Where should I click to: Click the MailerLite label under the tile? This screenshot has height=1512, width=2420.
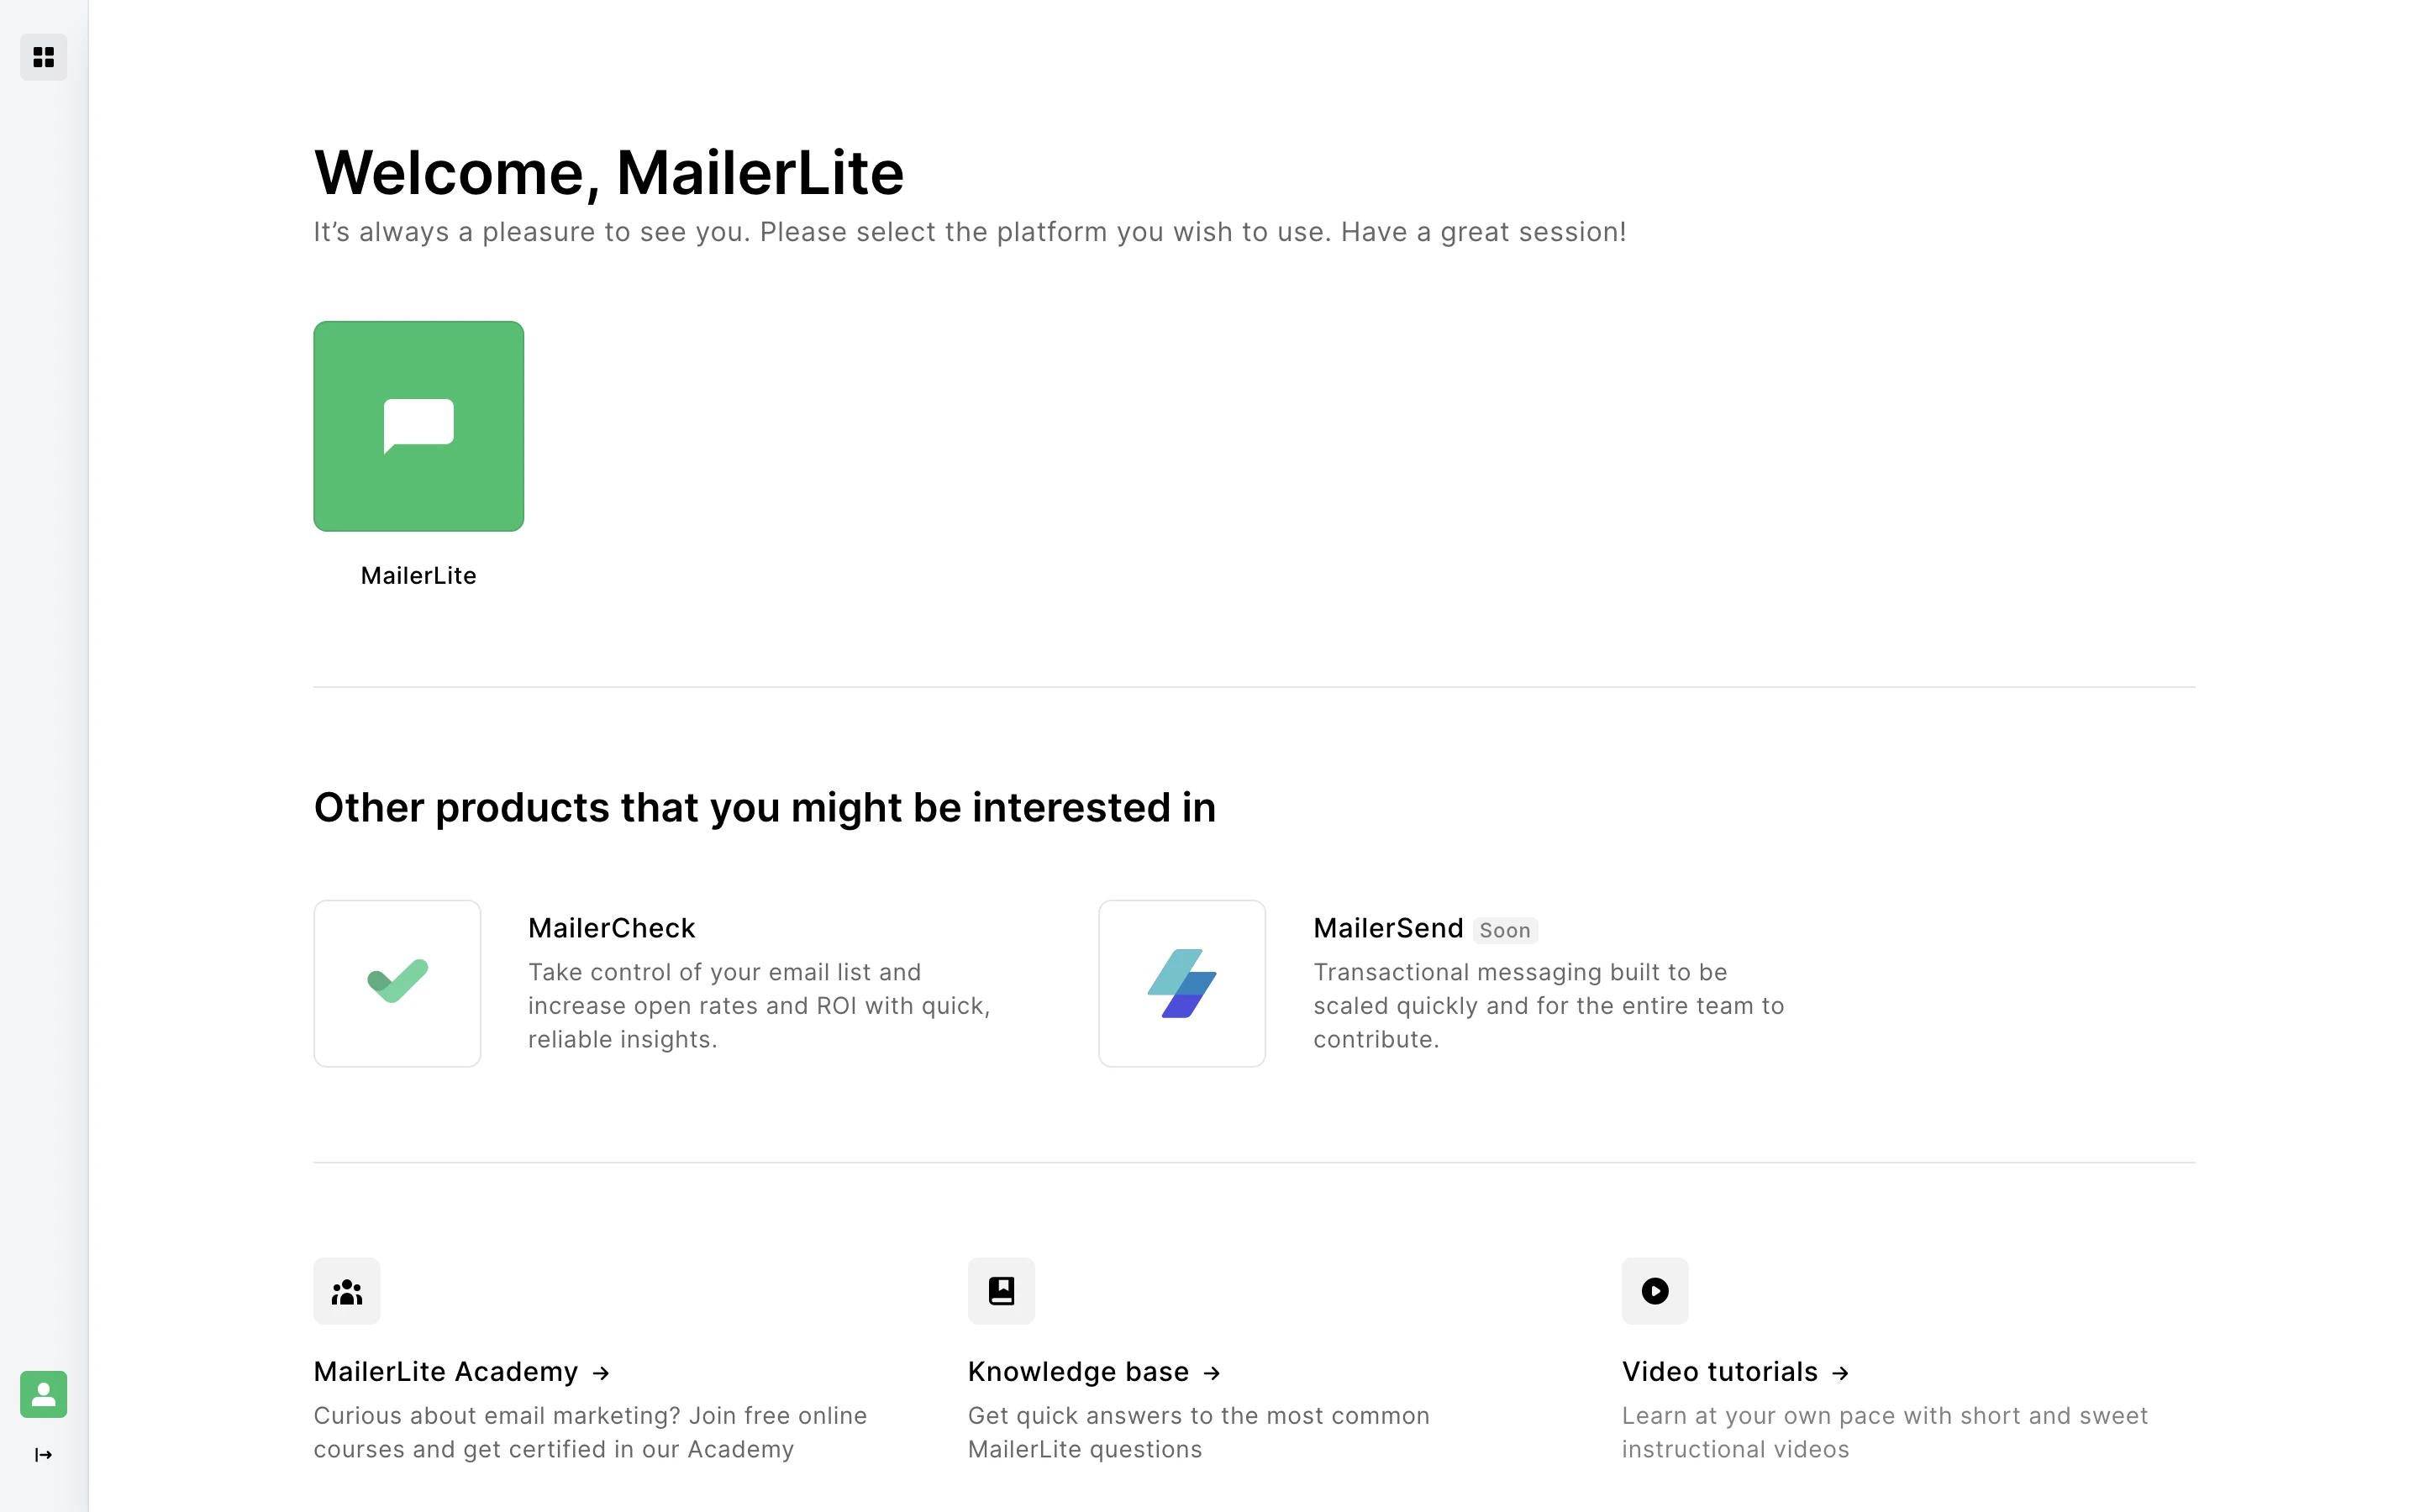tap(418, 576)
